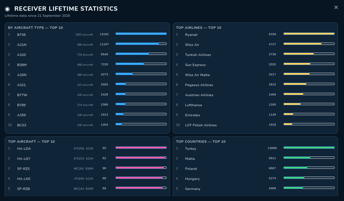Click the lifetime data since date subtitle
Image resolution: width=344 pixels, height=201 pixels.
coord(37,15)
